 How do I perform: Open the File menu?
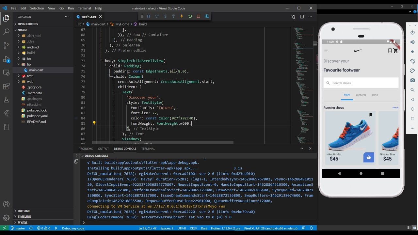tap(14, 8)
